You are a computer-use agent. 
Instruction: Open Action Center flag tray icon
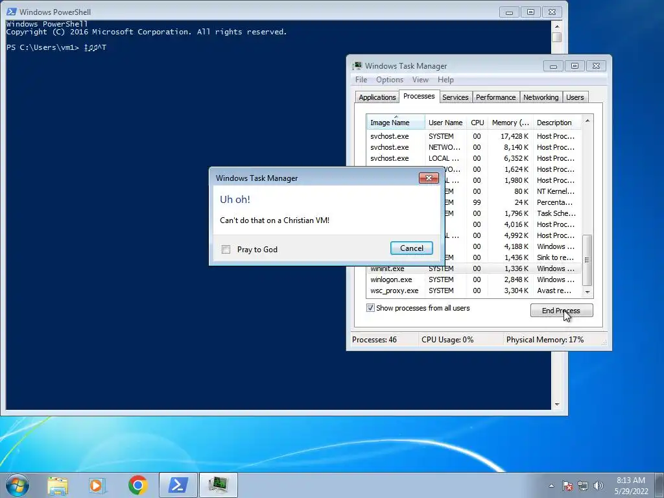click(567, 486)
